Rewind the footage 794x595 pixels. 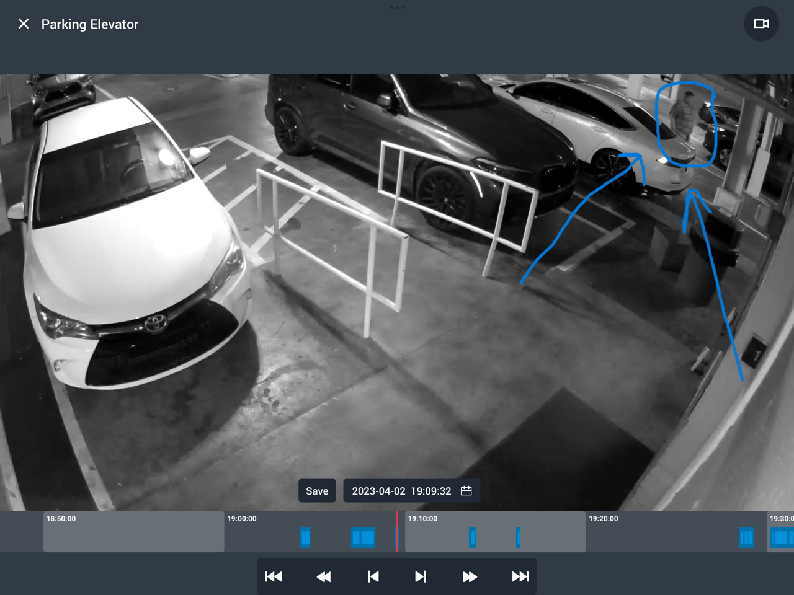323,576
